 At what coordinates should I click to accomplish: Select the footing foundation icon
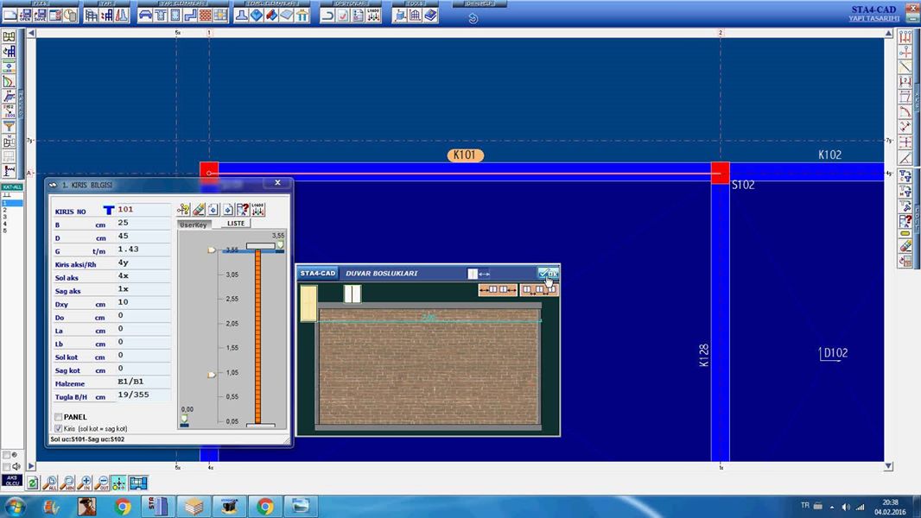[x=241, y=16]
